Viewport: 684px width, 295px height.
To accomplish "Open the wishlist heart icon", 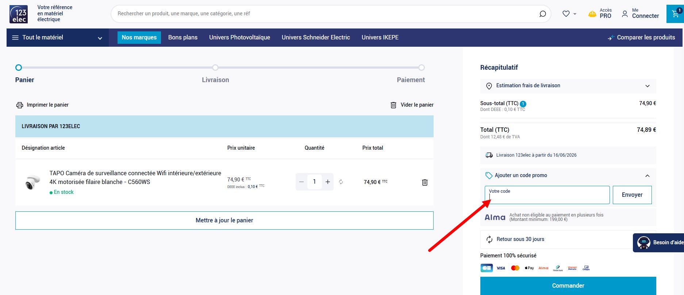I will [x=566, y=14].
